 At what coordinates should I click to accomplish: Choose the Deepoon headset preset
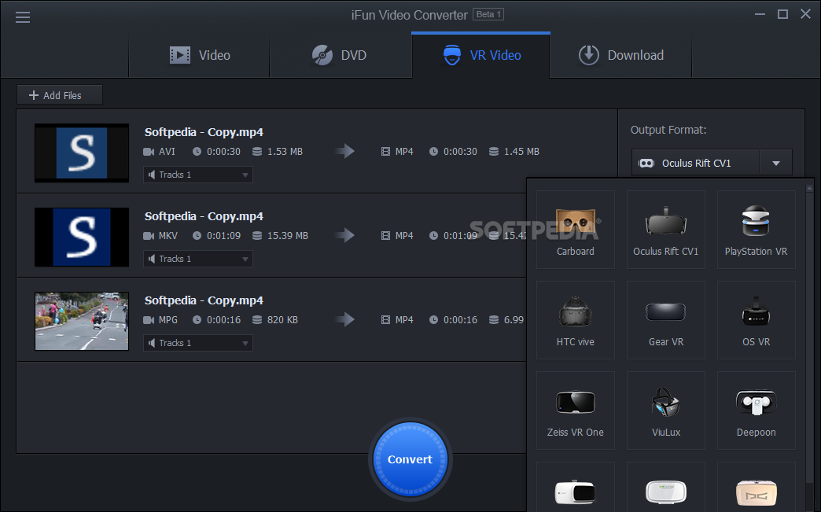756,411
